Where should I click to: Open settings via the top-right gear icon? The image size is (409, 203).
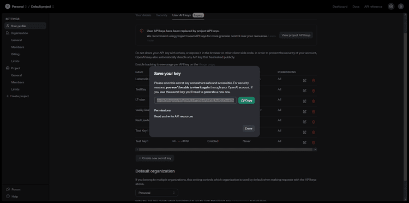[x=391, y=7]
